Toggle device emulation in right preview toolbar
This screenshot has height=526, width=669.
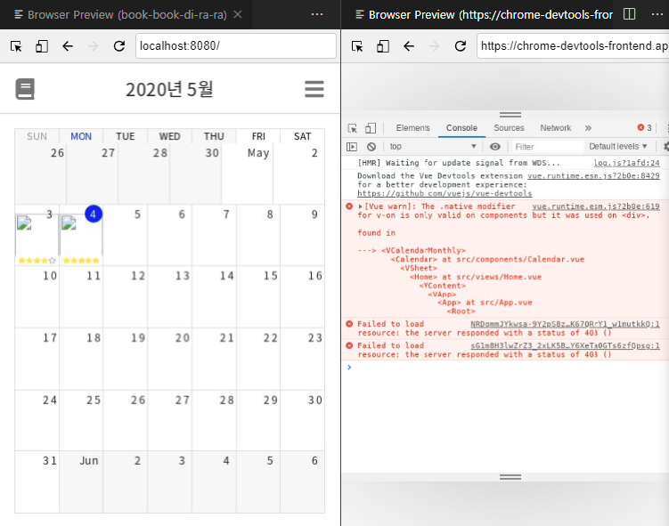click(383, 46)
